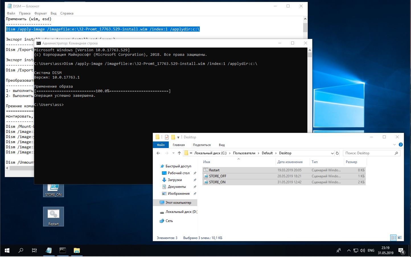Click the Пользователи breadcrumb in the address bar

(x=244, y=153)
